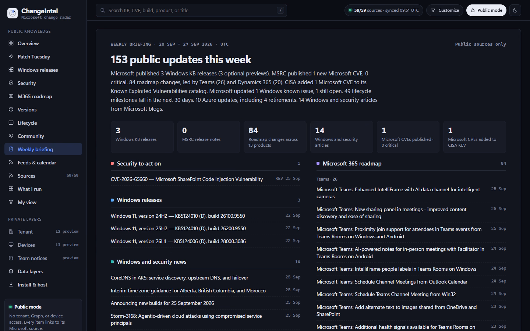Click the Teams · 26 group label

pyautogui.click(x=327, y=179)
